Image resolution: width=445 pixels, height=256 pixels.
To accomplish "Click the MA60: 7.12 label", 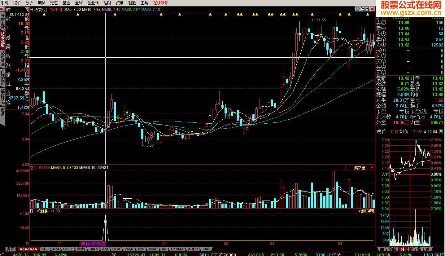I will pos(151,10).
